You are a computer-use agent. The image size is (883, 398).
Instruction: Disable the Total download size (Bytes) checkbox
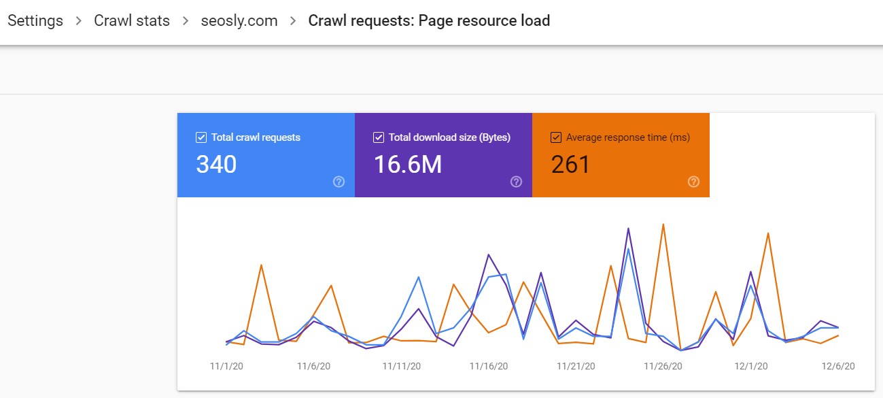coord(379,137)
